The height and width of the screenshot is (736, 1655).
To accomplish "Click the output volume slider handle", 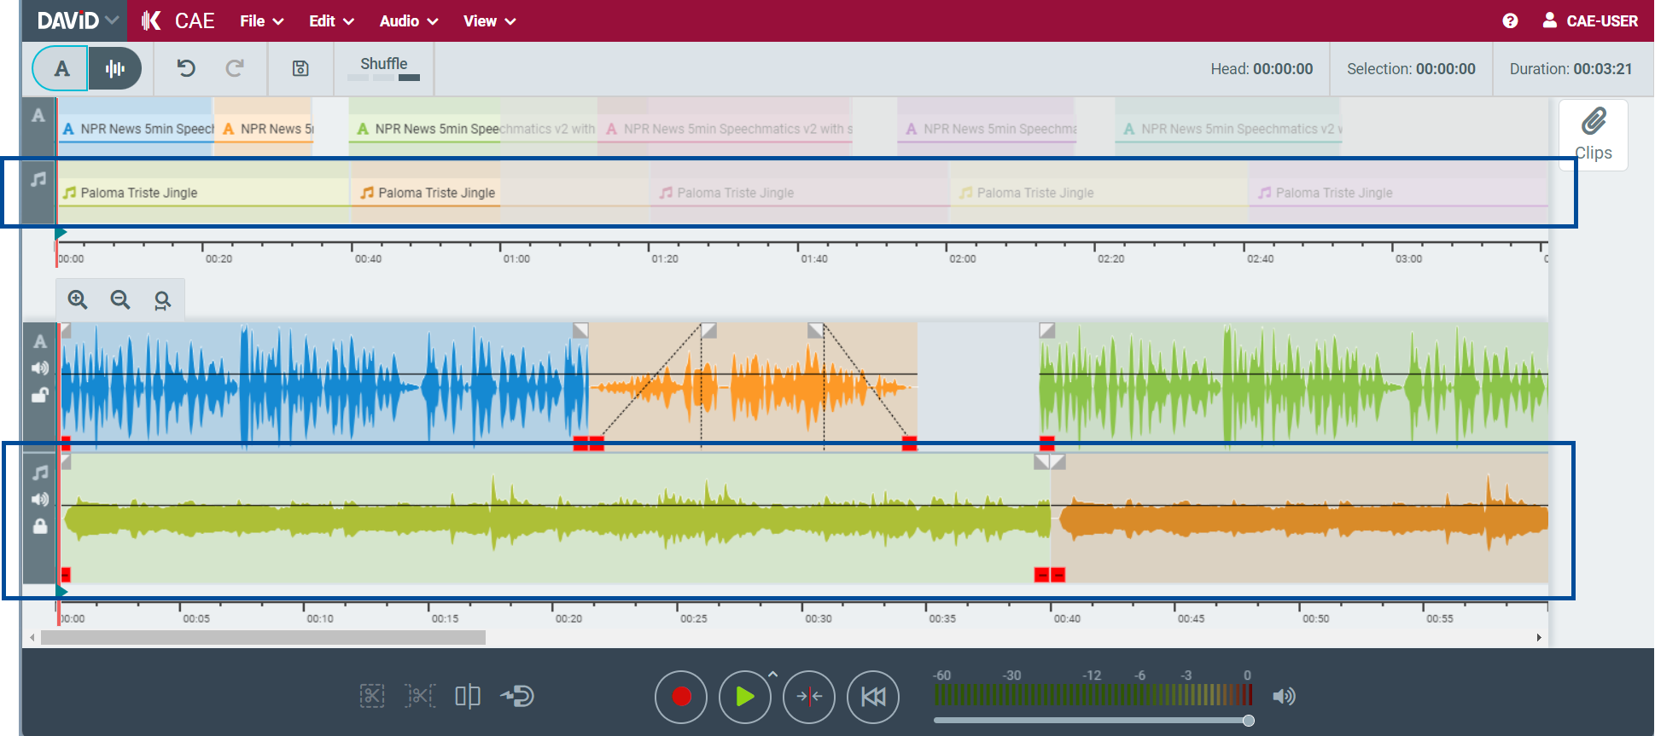I will pos(1249,721).
